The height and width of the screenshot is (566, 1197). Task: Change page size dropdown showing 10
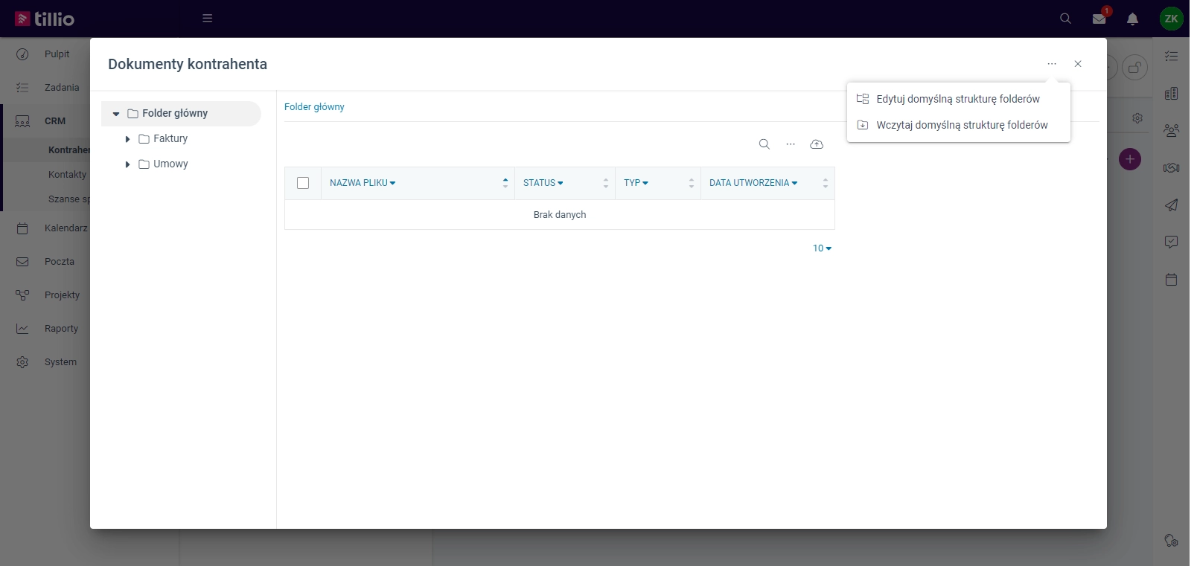click(x=822, y=248)
